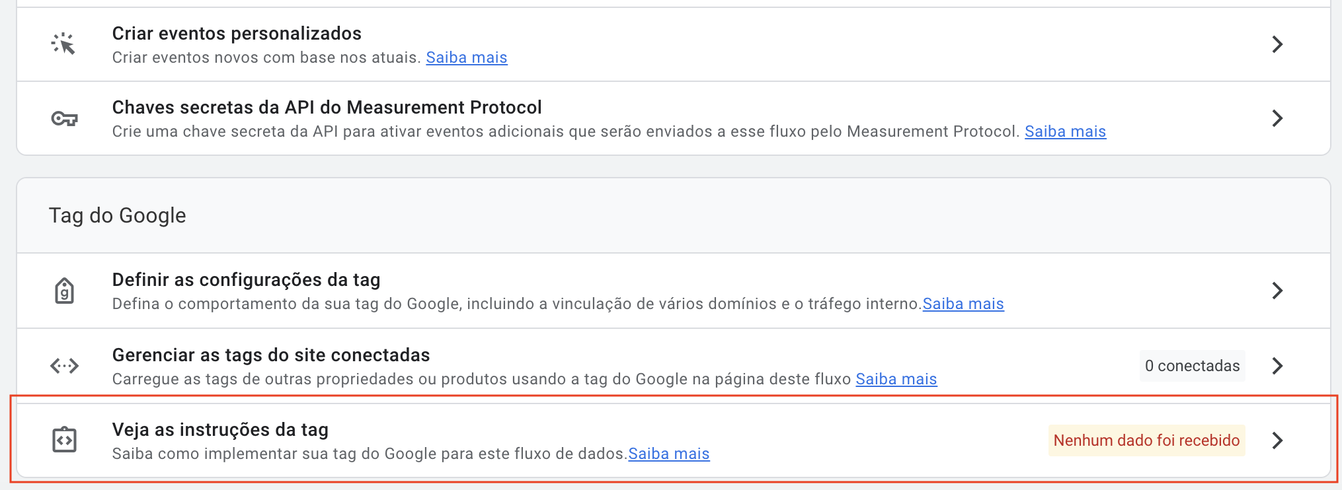Click Saiba mais link under tag settings
This screenshot has height=490, width=1342.
click(963, 304)
